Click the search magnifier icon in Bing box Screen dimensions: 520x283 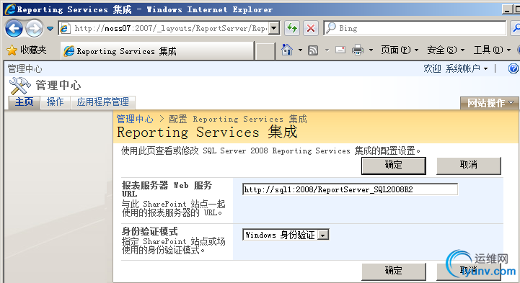pyautogui.click(x=330, y=28)
